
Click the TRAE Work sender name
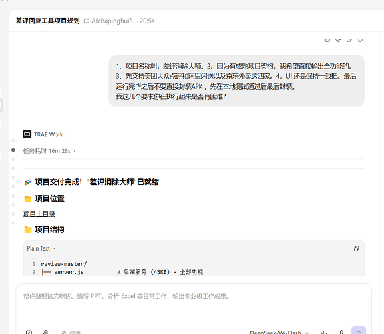[x=49, y=134]
